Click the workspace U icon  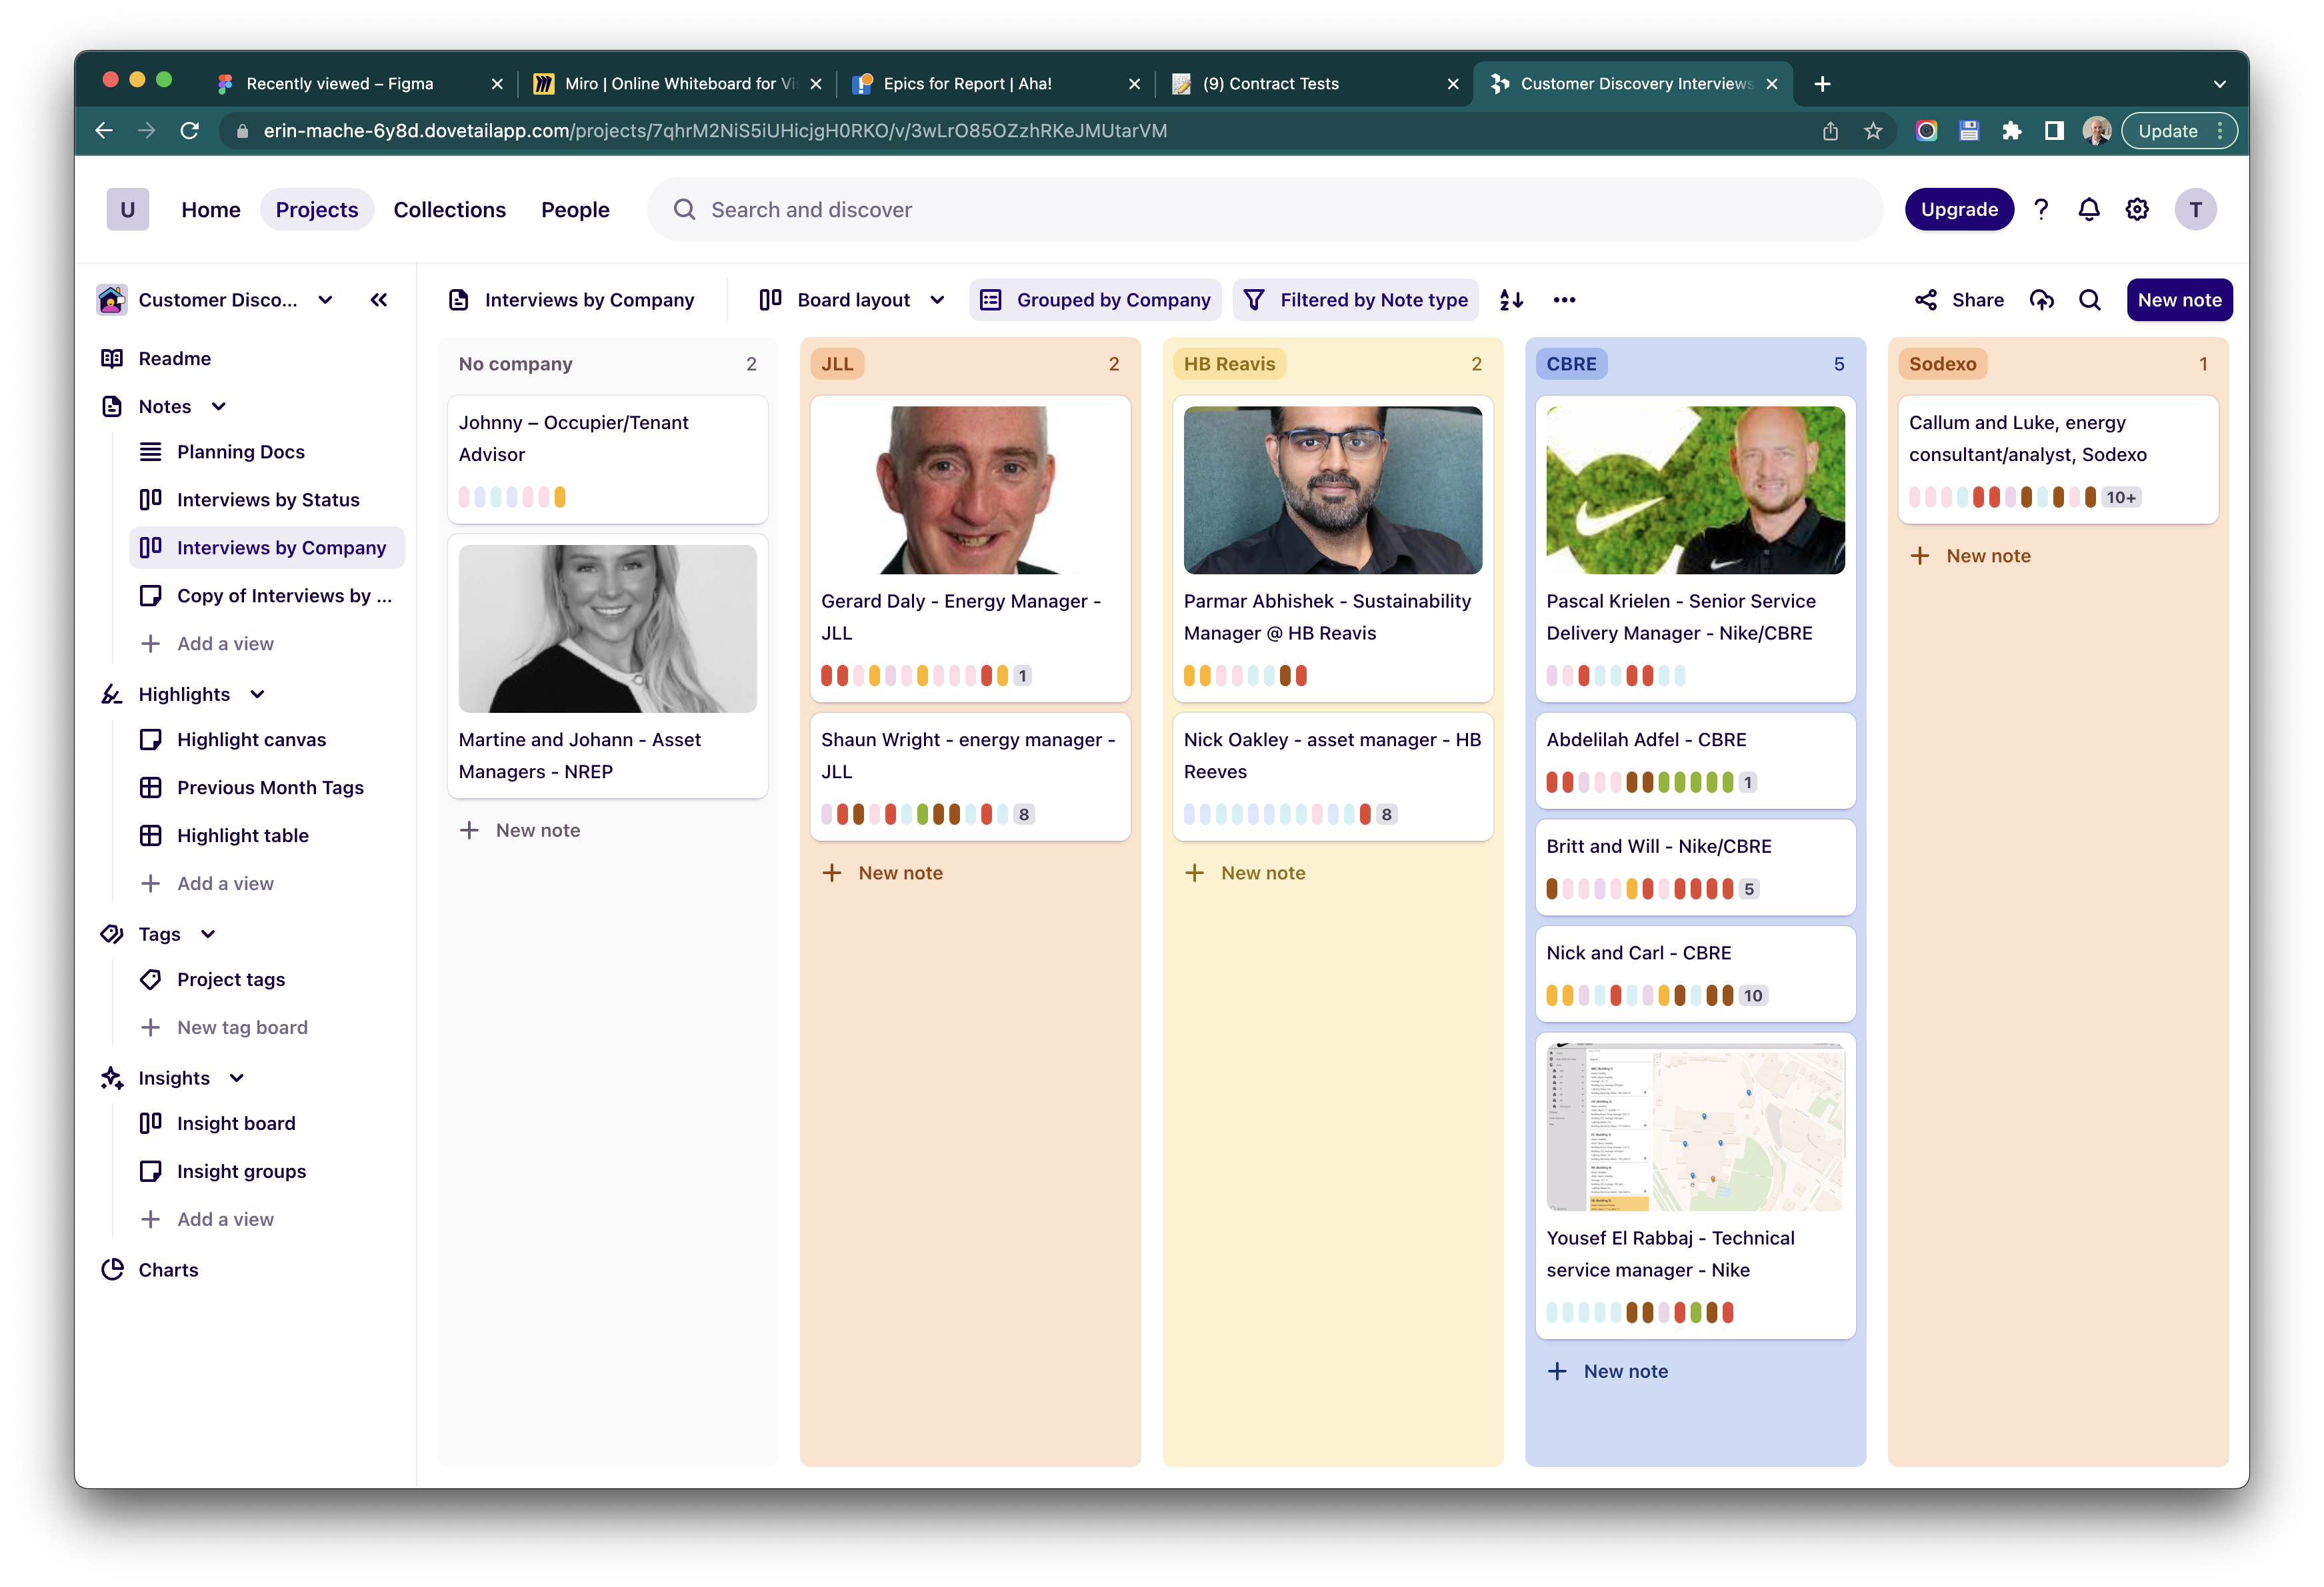[128, 209]
